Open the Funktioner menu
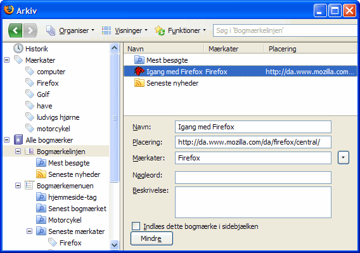This screenshot has width=360, height=253. [187, 30]
